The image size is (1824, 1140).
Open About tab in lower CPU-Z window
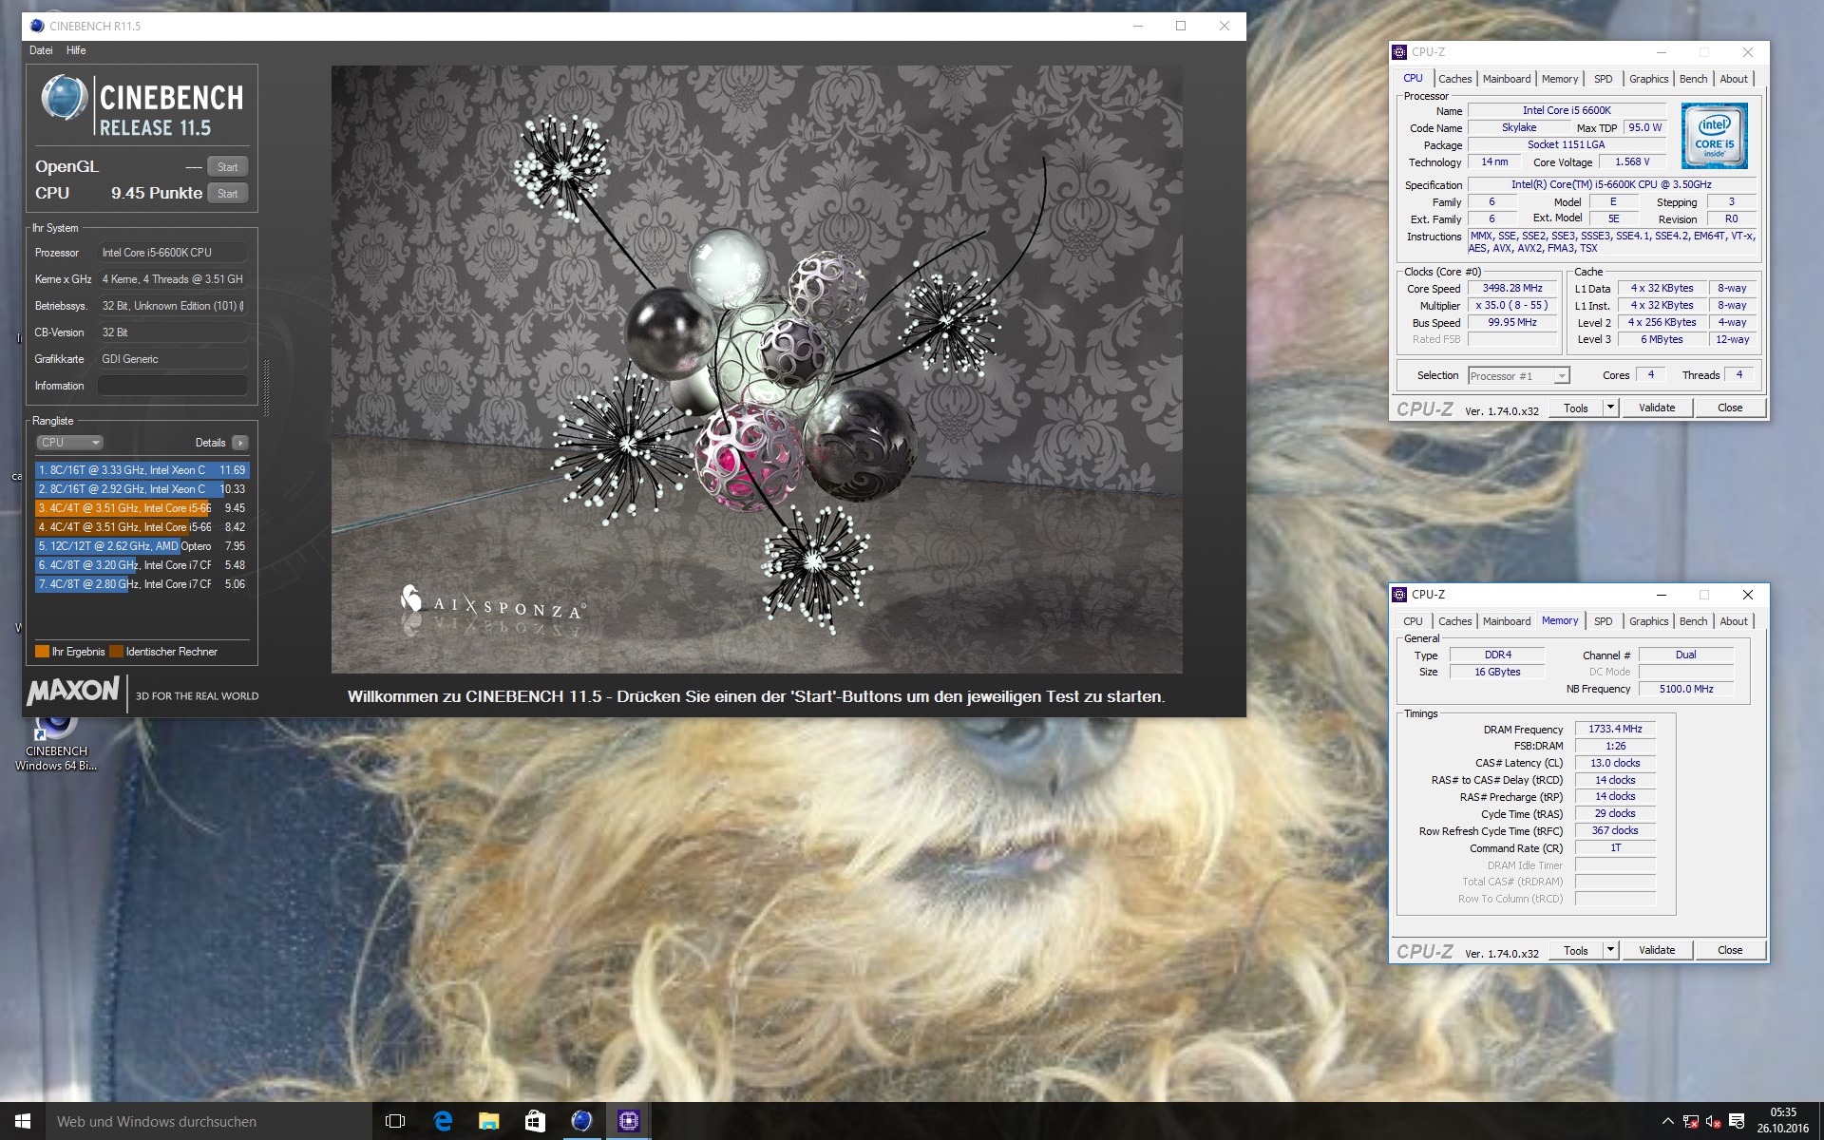(1734, 621)
